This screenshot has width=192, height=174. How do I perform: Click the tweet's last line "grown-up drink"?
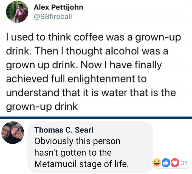(x=42, y=107)
